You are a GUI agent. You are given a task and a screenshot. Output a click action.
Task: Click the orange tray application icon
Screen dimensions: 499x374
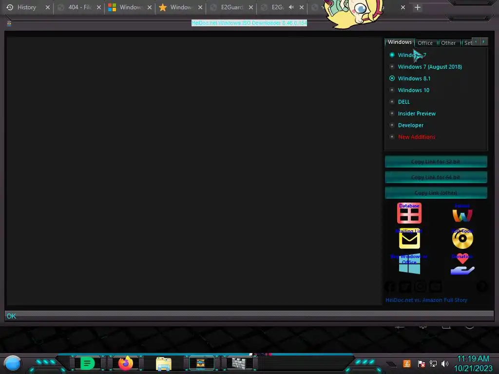pos(407,363)
